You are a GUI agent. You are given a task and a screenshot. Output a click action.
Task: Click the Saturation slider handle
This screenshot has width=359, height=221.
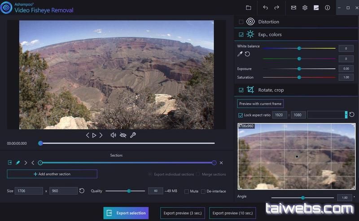299,77
